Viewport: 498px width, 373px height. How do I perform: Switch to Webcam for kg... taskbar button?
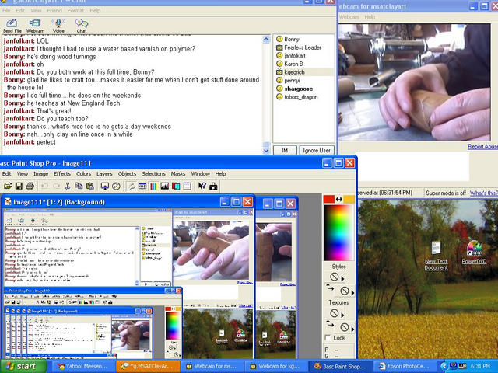[x=276, y=366]
